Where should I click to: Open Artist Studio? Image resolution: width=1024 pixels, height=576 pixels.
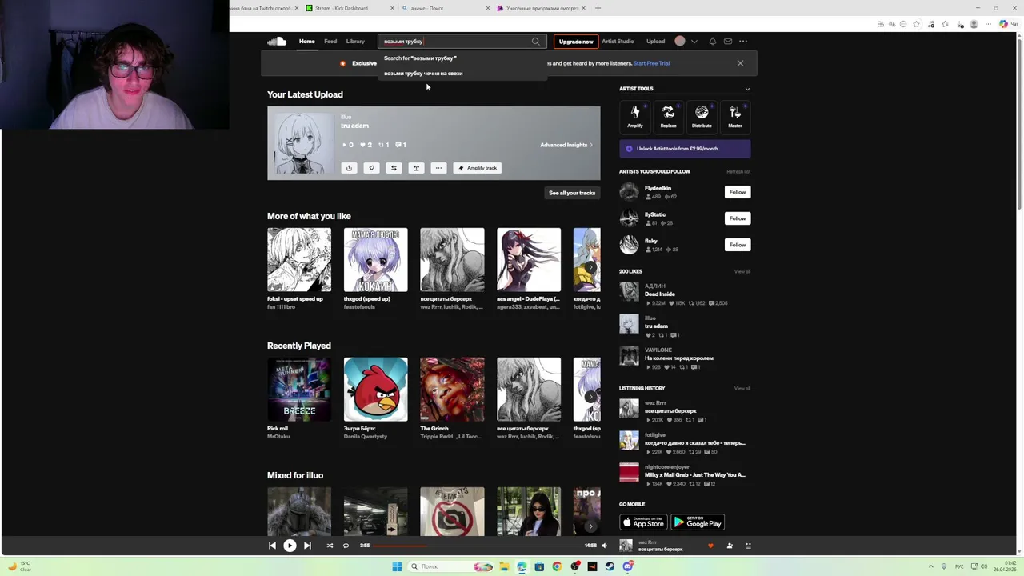(x=618, y=42)
